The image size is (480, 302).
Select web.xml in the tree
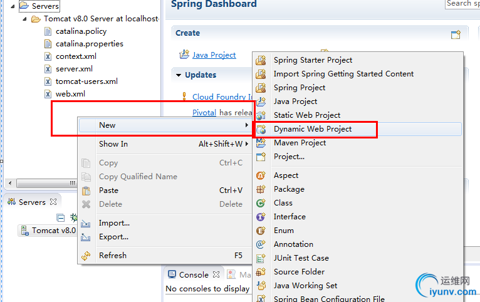click(70, 94)
